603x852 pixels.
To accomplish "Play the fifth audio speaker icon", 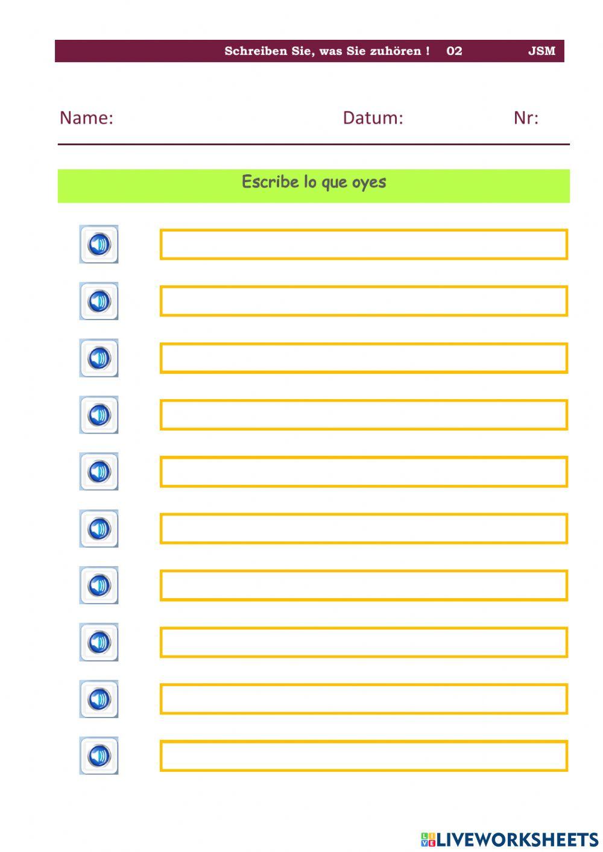I will (99, 472).
